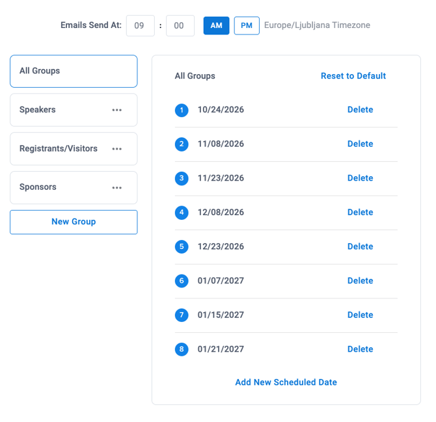Viewport: 436px width, 422px height.
Task: Click the date text 01/21/2027
Action: click(221, 349)
